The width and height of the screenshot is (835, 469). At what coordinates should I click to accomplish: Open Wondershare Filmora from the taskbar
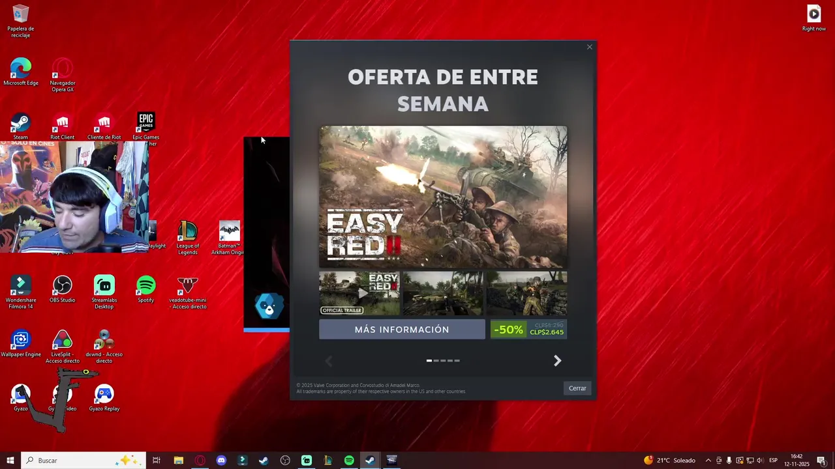(243, 461)
